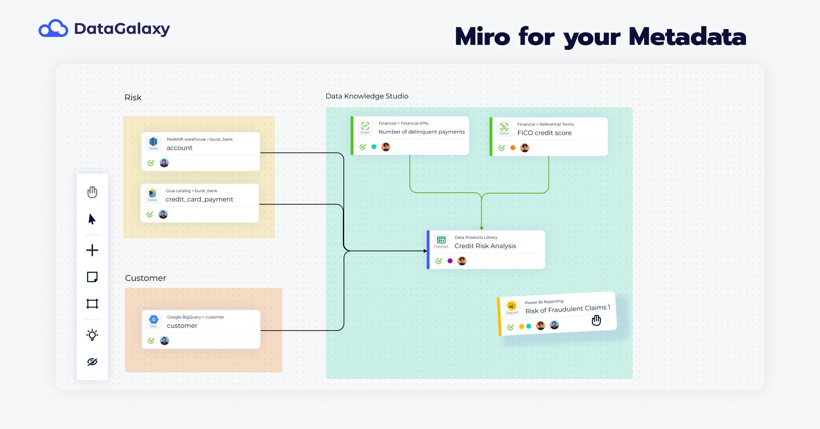Image resolution: width=820 pixels, height=429 pixels.
Task: Click the Google BigQuery > customer path
Action: point(196,317)
